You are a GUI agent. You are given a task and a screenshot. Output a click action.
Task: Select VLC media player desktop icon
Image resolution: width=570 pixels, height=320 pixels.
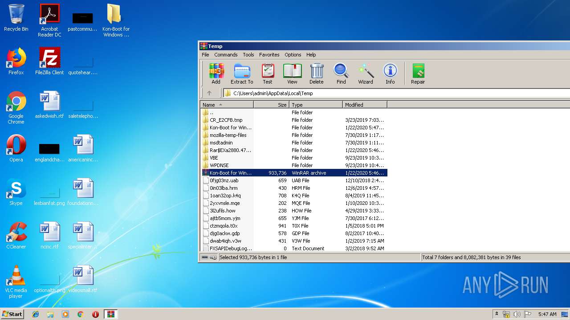pos(16,282)
